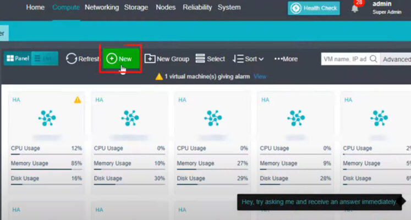Open the VM icon with 27% memory usage

click(213, 118)
